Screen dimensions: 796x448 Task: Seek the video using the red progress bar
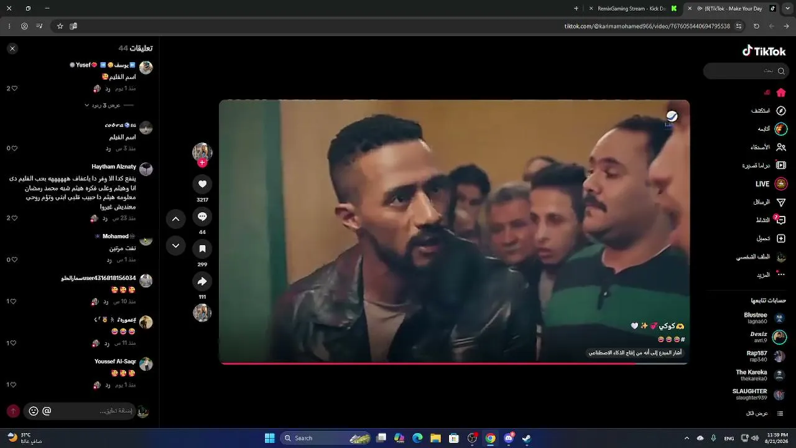[454, 363]
